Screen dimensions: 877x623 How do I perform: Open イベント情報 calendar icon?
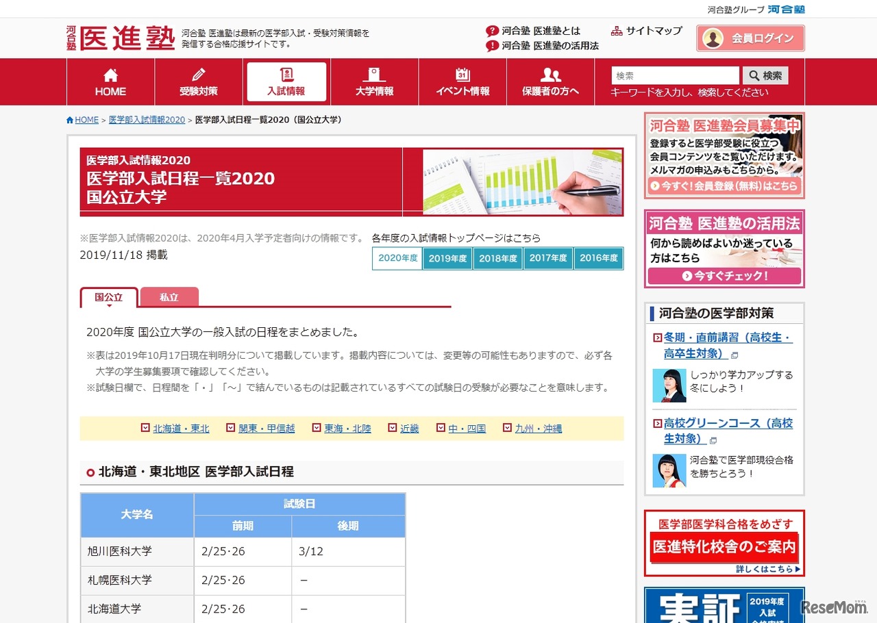[x=462, y=74]
